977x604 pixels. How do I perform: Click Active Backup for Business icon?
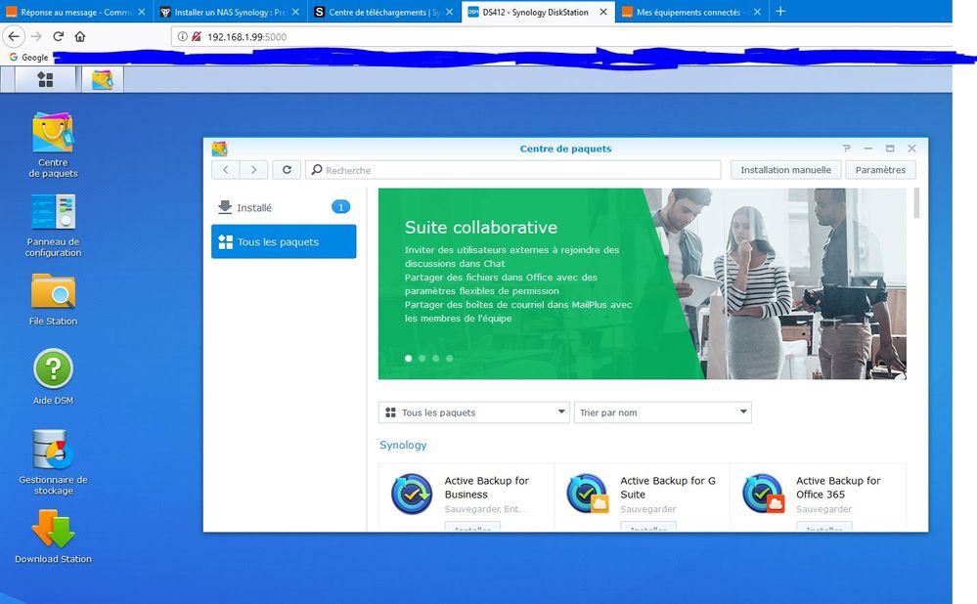point(412,494)
